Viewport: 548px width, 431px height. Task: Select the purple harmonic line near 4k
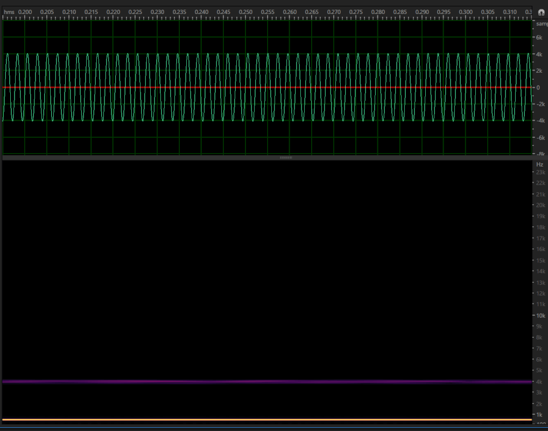point(269,381)
